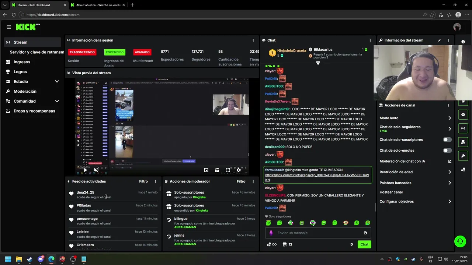Open the Stream section in the sidebar
The width and height of the screenshot is (472, 265).
[x=32, y=42]
